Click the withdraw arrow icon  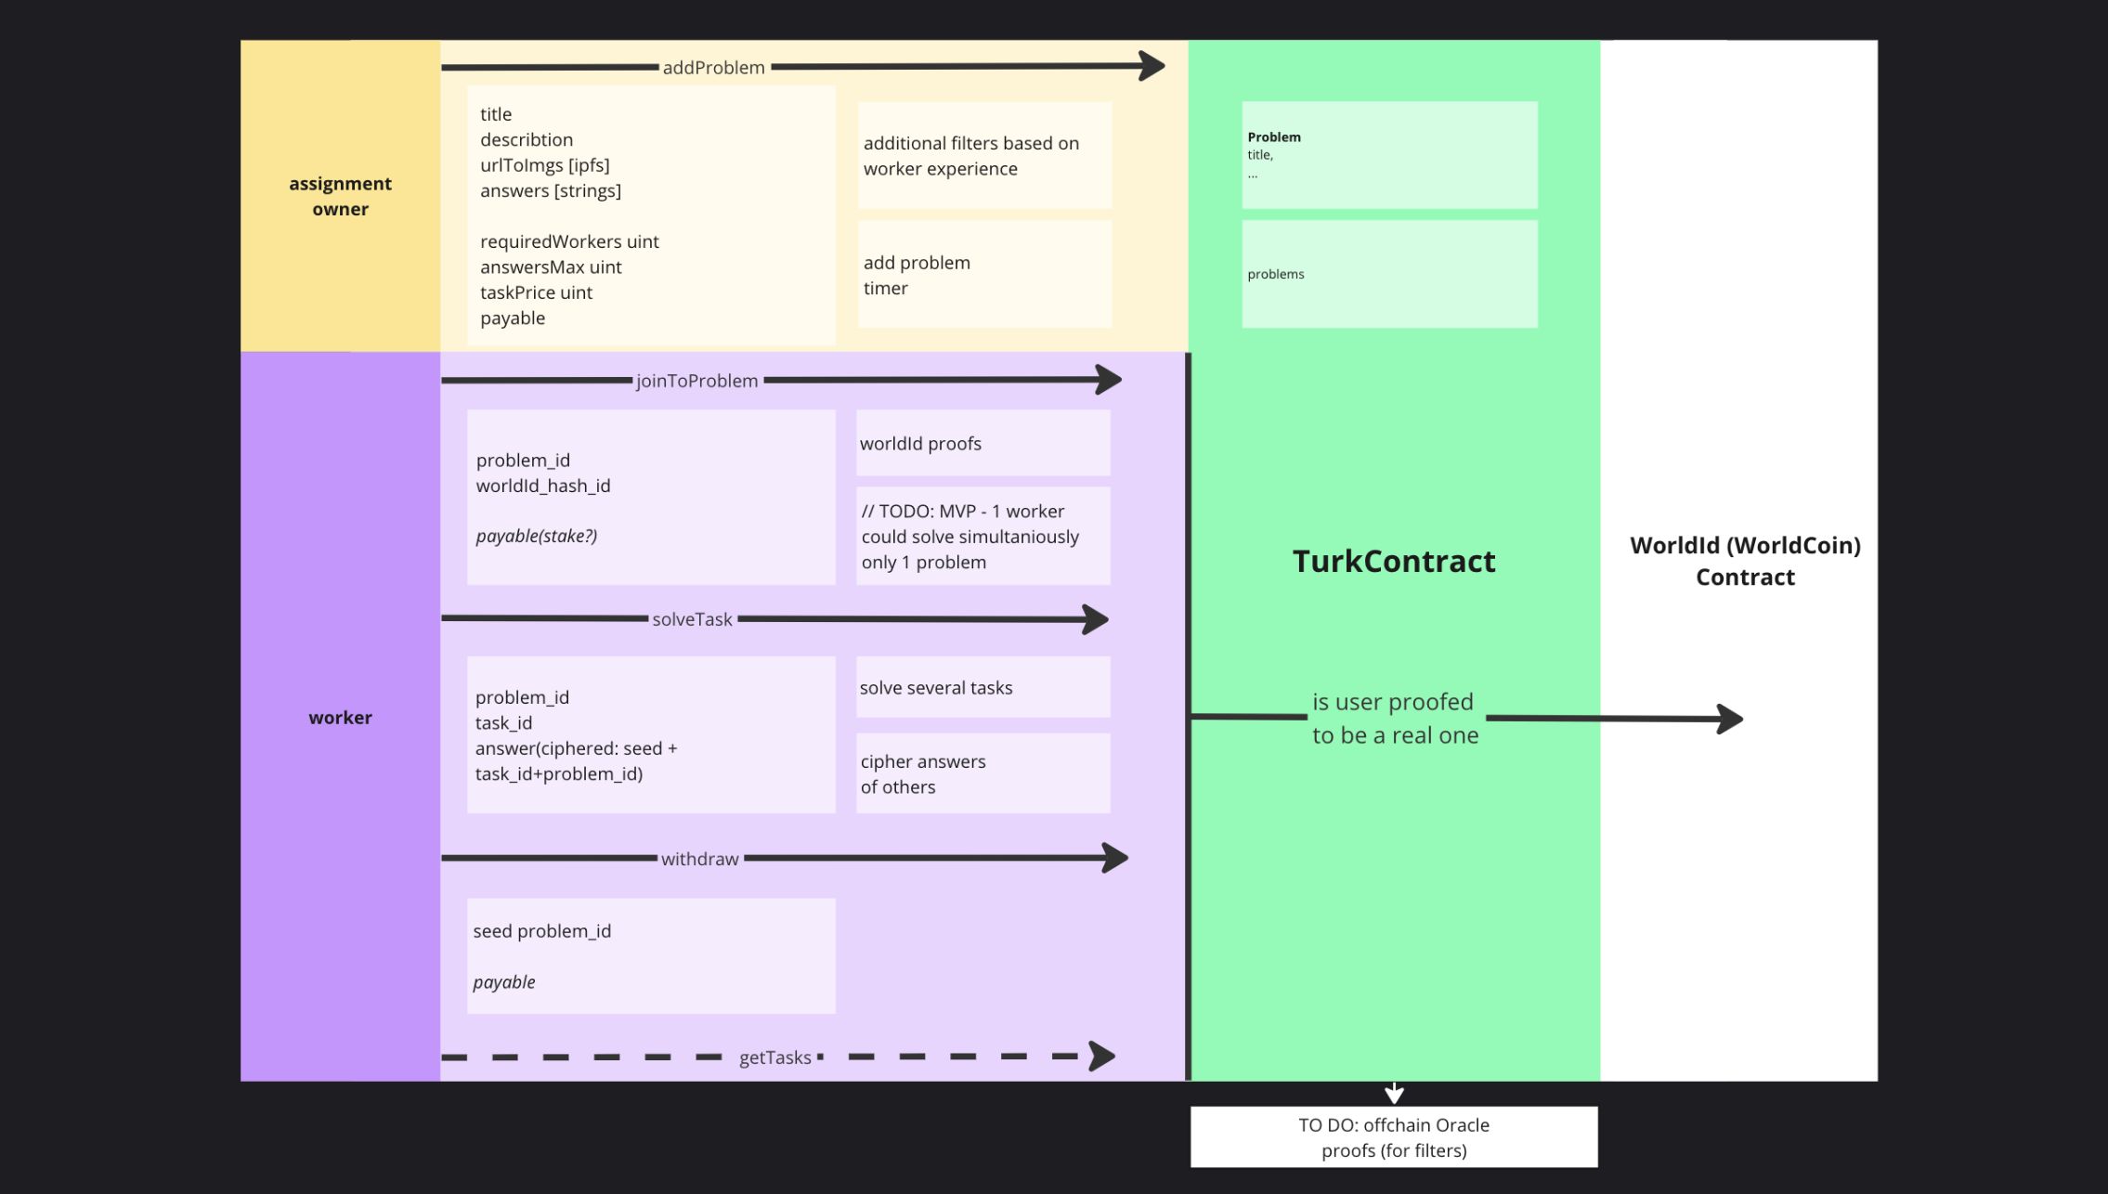coord(1116,858)
